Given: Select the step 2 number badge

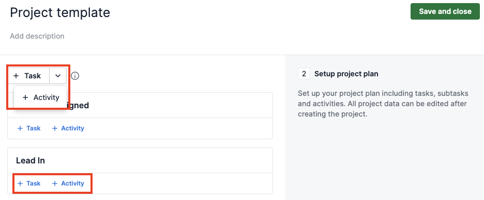Looking at the screenshot, I should (304, 74).
